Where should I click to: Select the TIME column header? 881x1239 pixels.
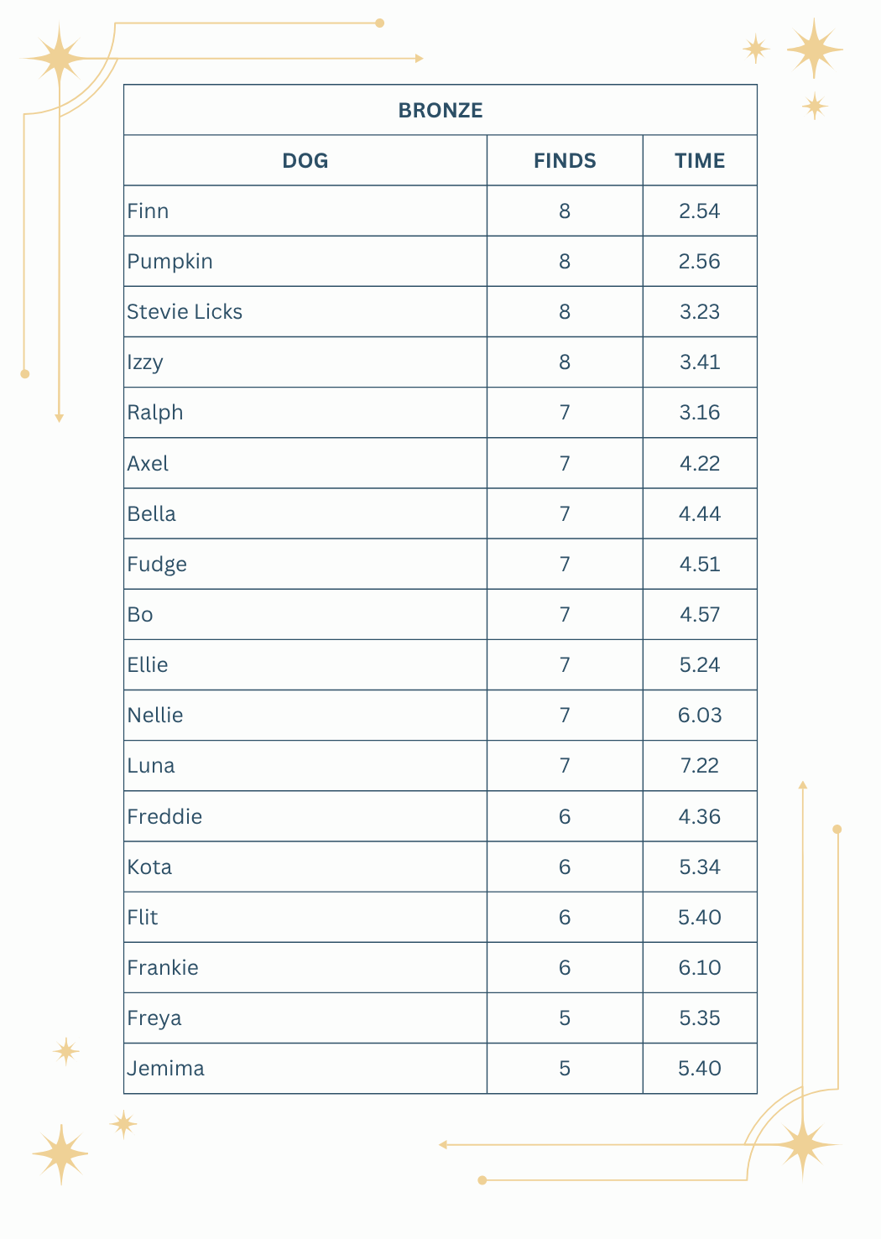[700, 161]
